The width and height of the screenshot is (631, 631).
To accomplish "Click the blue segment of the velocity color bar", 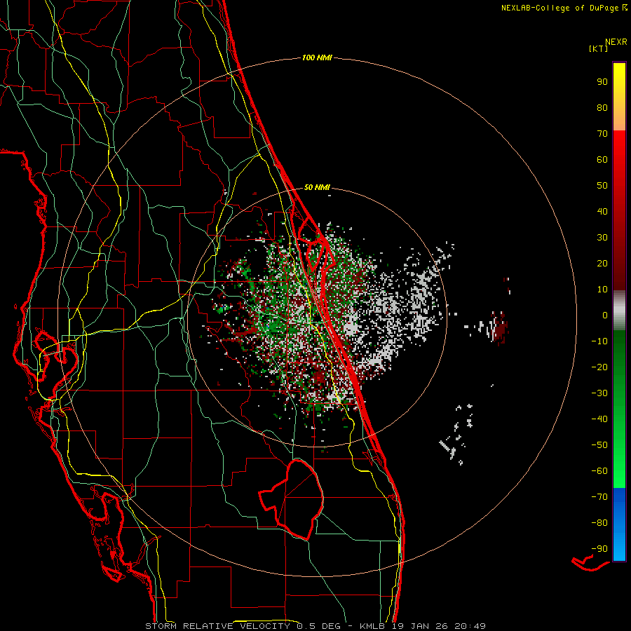I will point(619,524).
